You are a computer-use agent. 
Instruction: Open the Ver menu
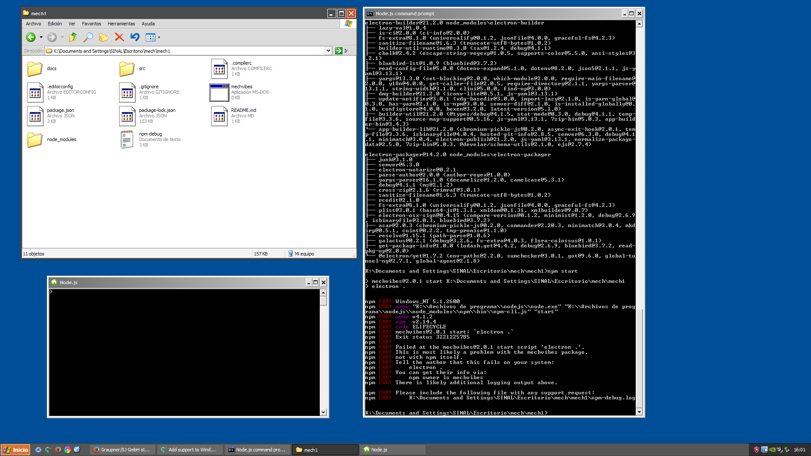point(72,24)
